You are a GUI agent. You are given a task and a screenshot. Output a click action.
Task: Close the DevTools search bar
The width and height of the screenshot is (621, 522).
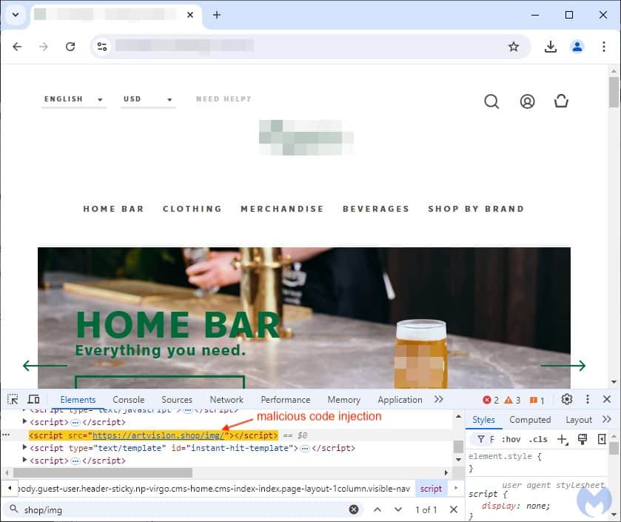pos(454,509)
